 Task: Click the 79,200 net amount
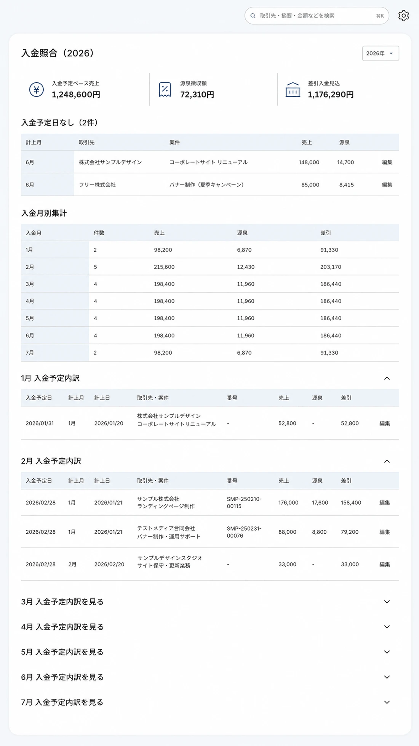pyautogui.click(x=350, y=532)
